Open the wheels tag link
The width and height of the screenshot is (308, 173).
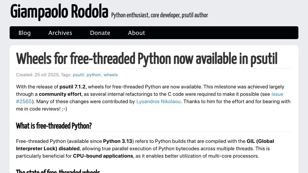tap(111, 75)
